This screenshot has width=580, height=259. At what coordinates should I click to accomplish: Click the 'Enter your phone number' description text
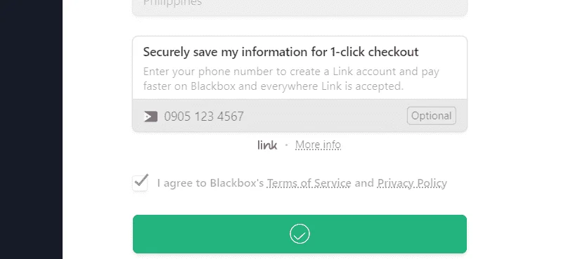[291, 79]
